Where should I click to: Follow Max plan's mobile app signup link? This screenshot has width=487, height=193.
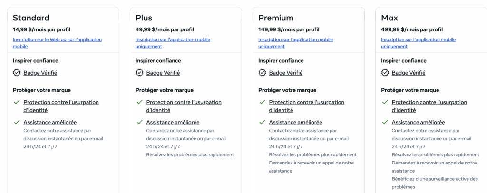click(418, 40)
